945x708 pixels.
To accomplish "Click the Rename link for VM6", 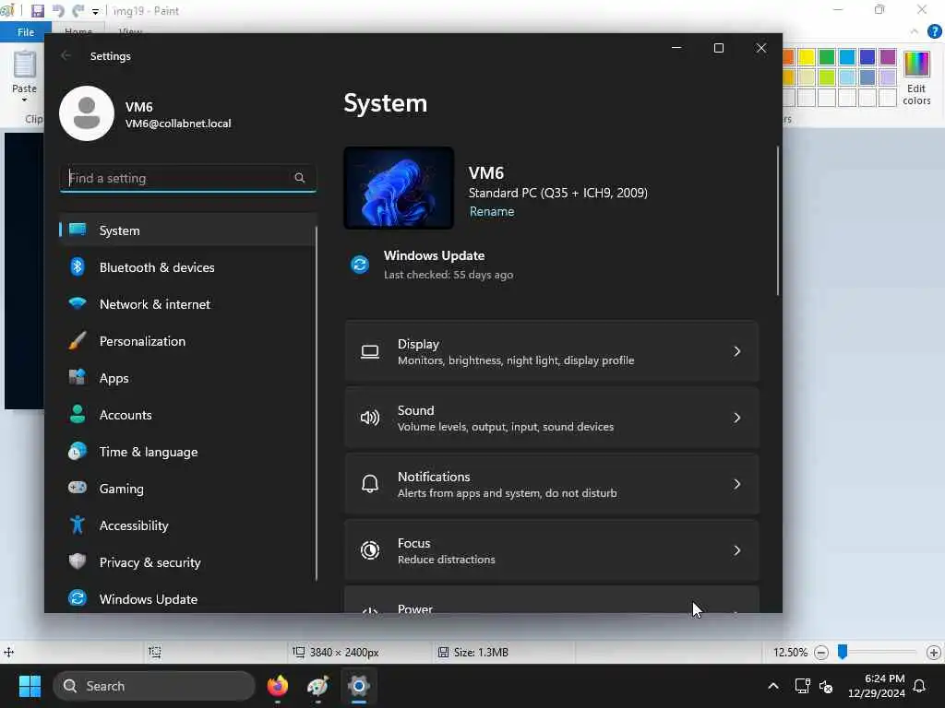I will [492, 211].
